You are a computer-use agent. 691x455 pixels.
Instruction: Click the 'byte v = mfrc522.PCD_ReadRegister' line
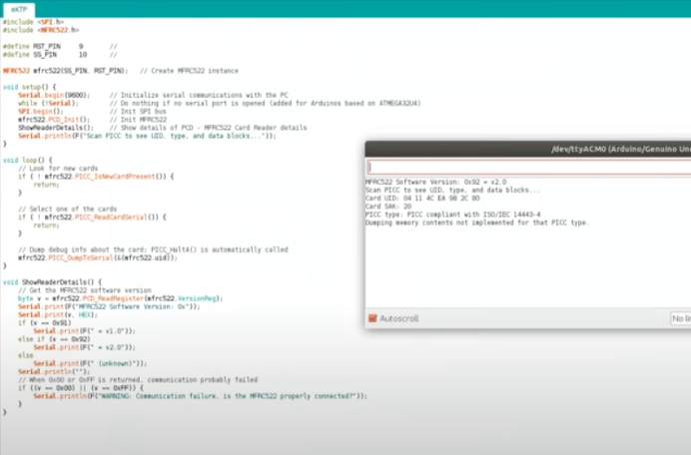tap(120, 298)
